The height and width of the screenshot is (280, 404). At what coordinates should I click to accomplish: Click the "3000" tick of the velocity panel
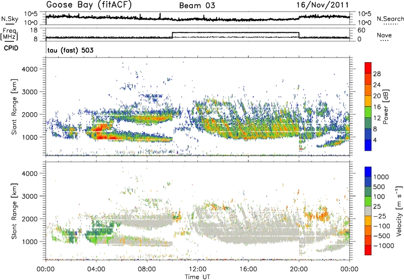coord(30,196)
